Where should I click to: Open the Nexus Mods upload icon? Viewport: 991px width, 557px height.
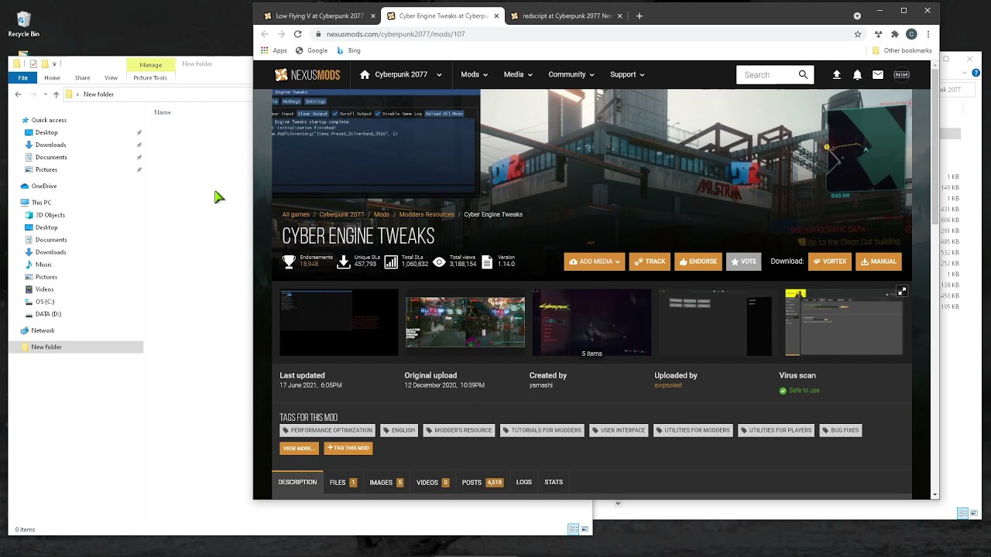coord(836,75)
